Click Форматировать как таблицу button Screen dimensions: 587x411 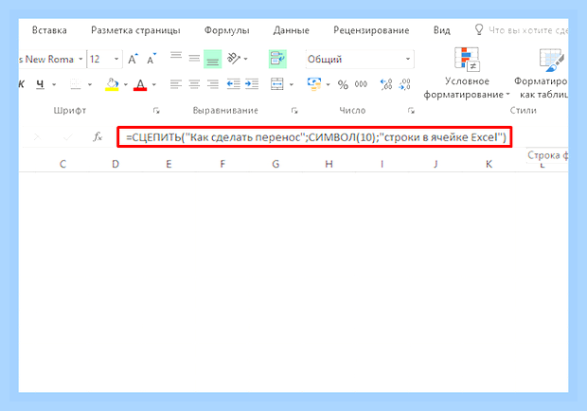543,73
